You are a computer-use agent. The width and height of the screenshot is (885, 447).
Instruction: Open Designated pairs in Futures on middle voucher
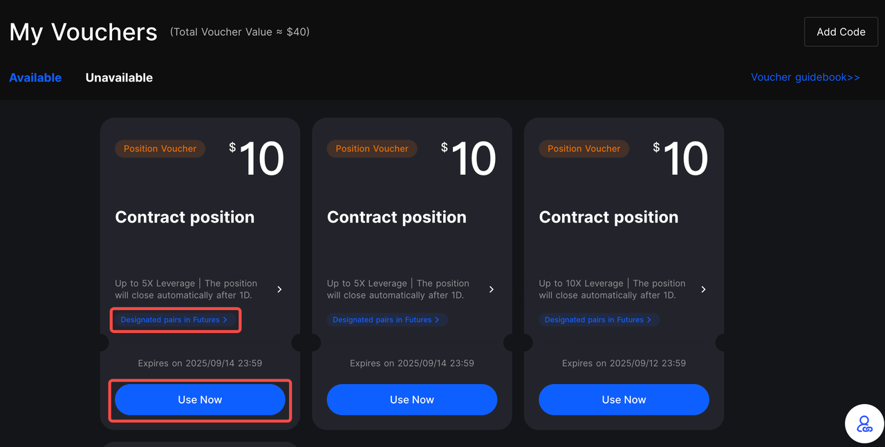click(387, 320)
